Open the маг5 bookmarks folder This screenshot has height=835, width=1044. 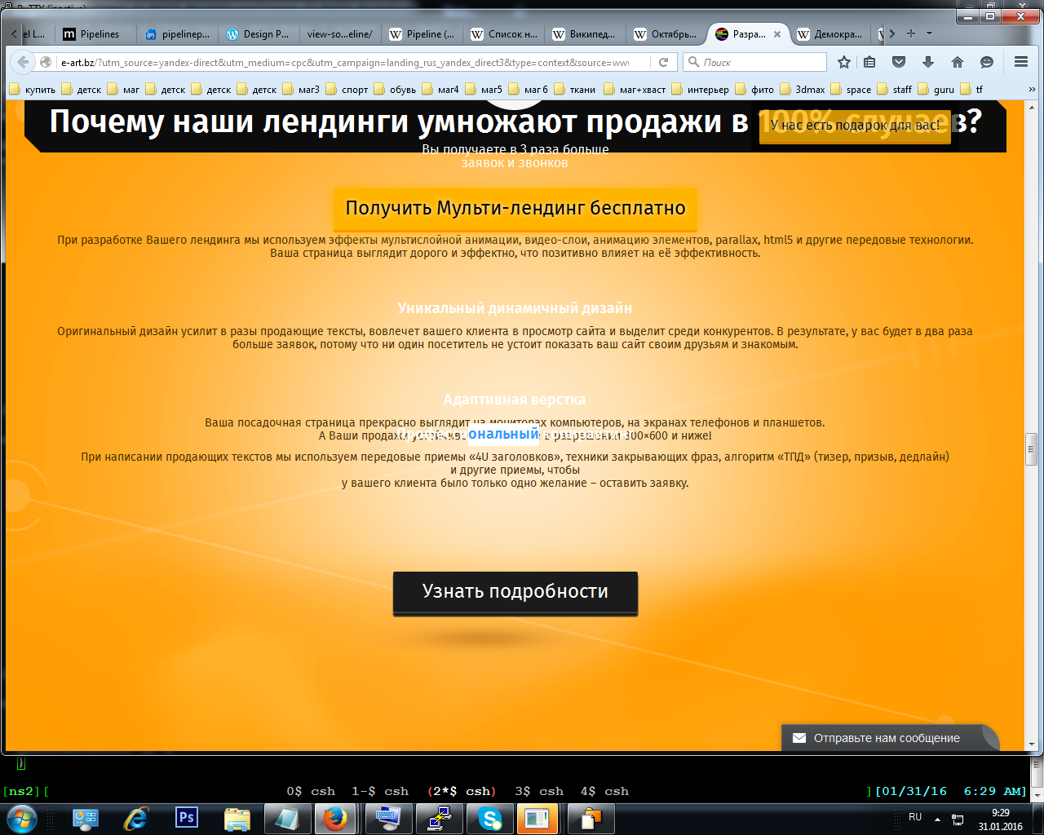484,90
